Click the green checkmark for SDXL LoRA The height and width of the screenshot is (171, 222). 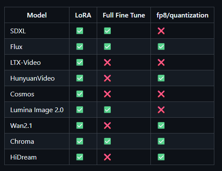(x=80, y=31)
